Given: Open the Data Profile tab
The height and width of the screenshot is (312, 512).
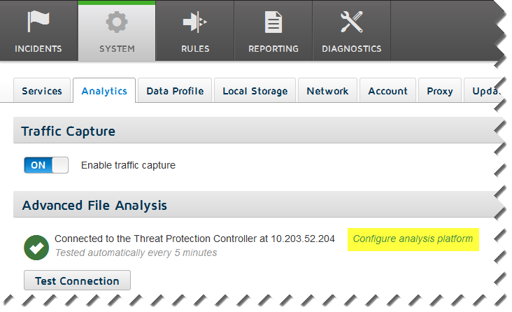Looking at the screenshot, I should click(x=175, y=91).
